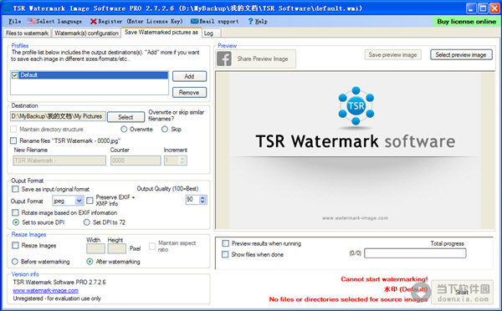
Task: Enable the Resize Images checkbox
Action: point(15,246)
